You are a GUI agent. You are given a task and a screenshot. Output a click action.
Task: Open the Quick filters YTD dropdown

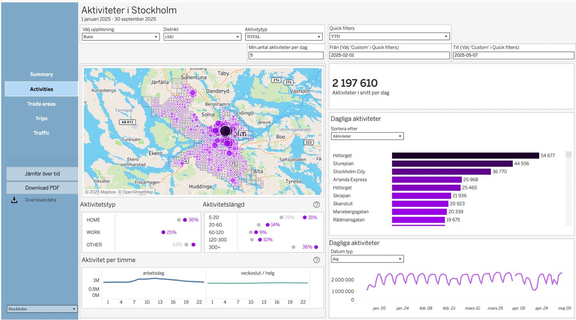[389, 36]
